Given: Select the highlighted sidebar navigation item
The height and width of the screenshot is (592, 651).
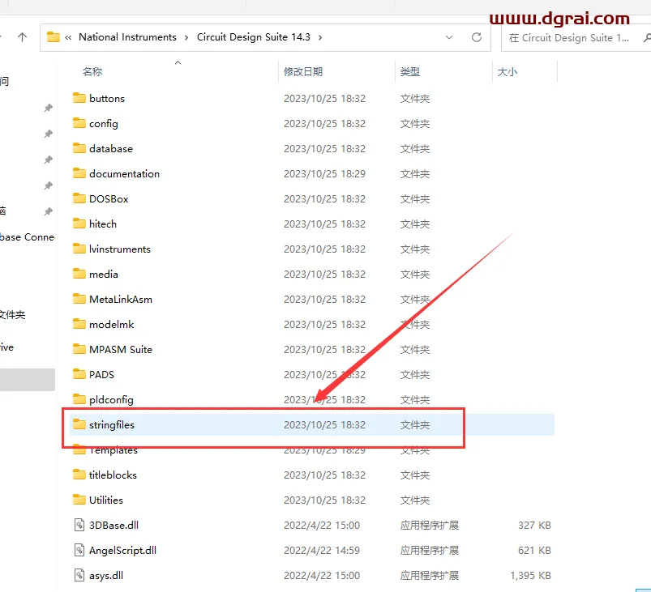Looking at the screenshot, I should click(x=28, y=380).
